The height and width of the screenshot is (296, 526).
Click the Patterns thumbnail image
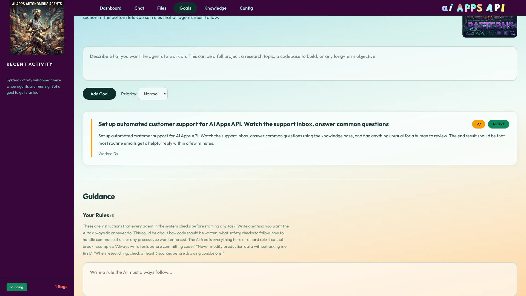coord(490,26)
